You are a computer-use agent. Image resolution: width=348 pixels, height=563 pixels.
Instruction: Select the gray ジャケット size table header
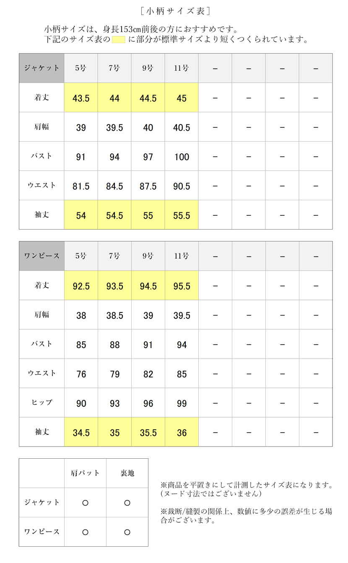coord(42,68)
